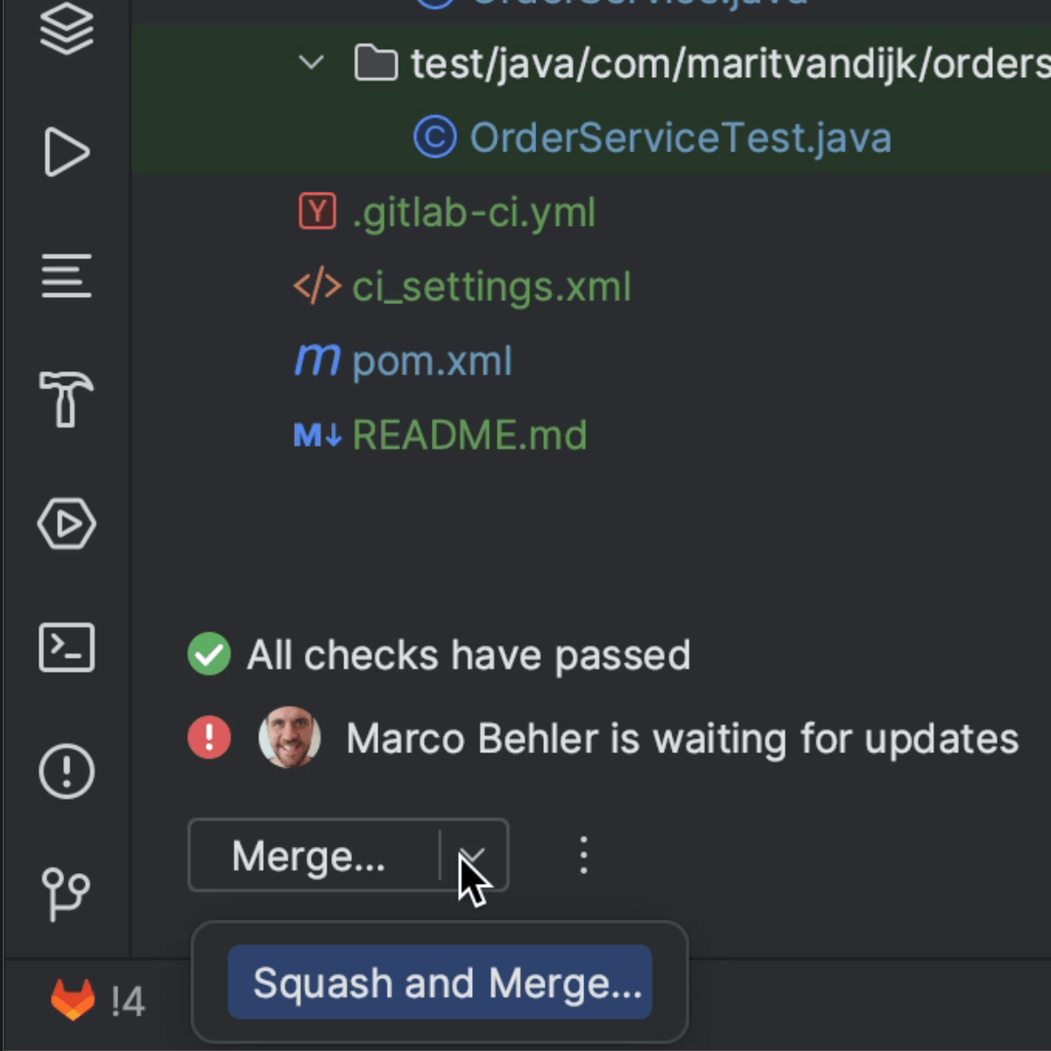The height and width of the screenshot is (1051, 1051).
Task: Click Marco Behler's avatar
Action: pos(289,738)
